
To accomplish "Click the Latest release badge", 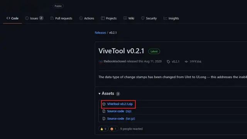I will point(154,51).
